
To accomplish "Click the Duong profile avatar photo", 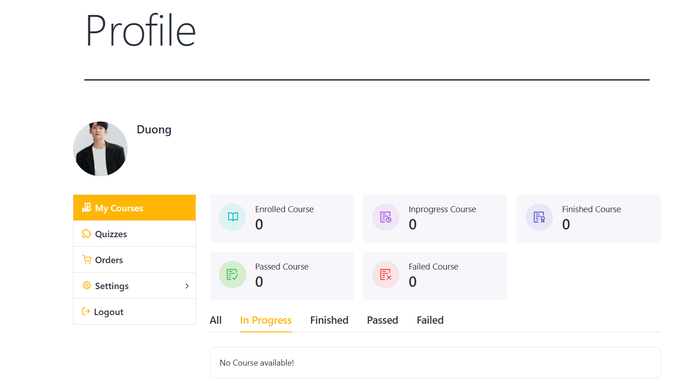I will tap(100, 149).
